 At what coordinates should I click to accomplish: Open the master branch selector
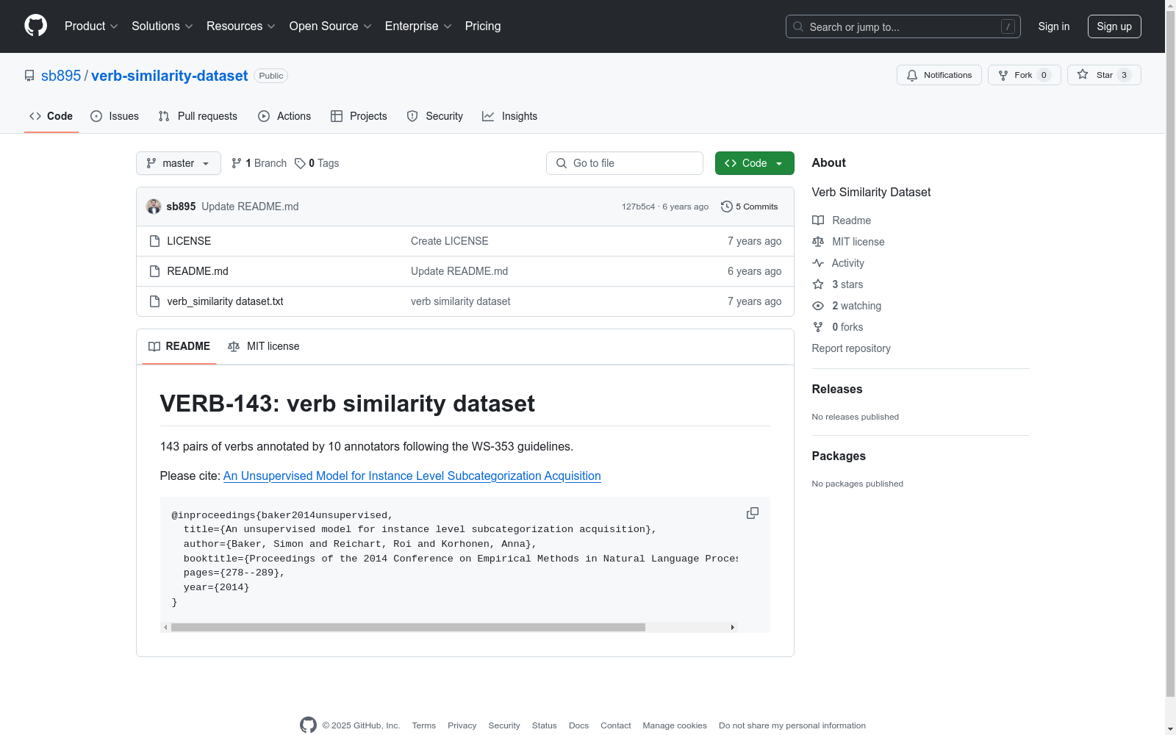[x=179, y=163]
